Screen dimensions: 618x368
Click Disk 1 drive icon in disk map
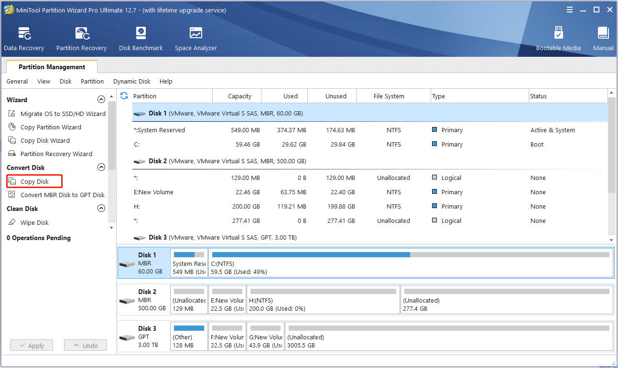pos(127,264)
